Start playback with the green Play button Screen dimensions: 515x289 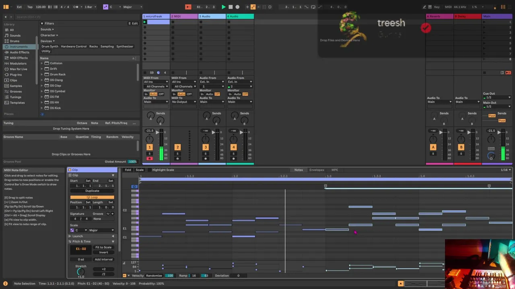224,7
